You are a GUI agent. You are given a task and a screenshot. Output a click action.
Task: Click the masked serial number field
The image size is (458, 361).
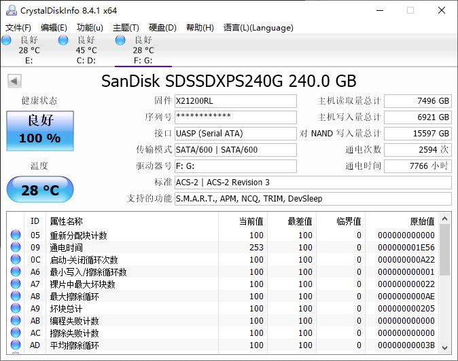(235, 117)
